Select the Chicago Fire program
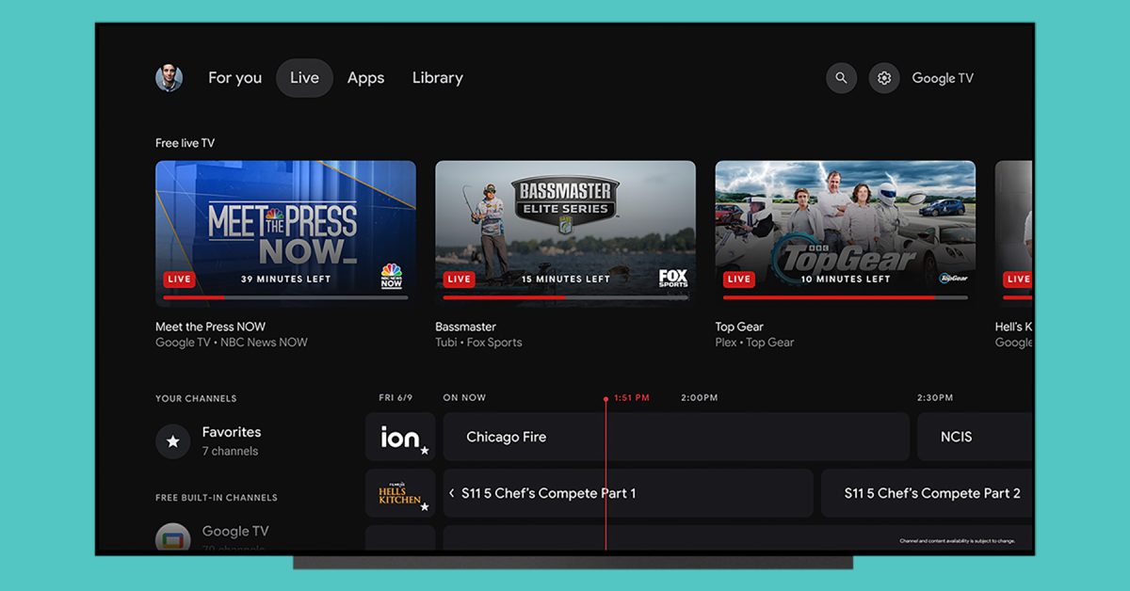The image size is (1130, 591). pyautogui.click(x=676, y=437)
